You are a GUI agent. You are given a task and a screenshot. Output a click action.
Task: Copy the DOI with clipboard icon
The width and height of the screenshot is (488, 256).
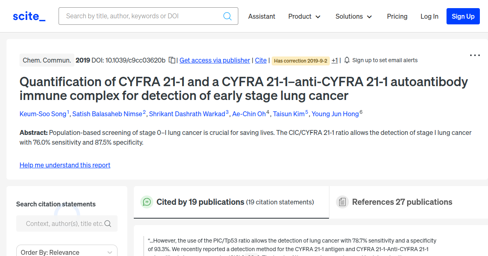(172, 60)
